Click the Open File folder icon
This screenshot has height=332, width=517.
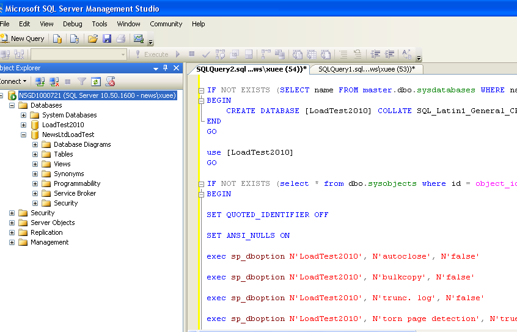[x=93, y=39]
